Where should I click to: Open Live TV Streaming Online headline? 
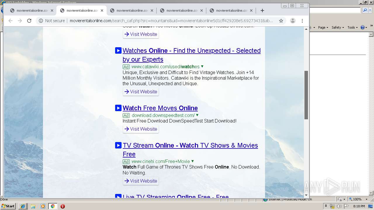tap(176, 196)
